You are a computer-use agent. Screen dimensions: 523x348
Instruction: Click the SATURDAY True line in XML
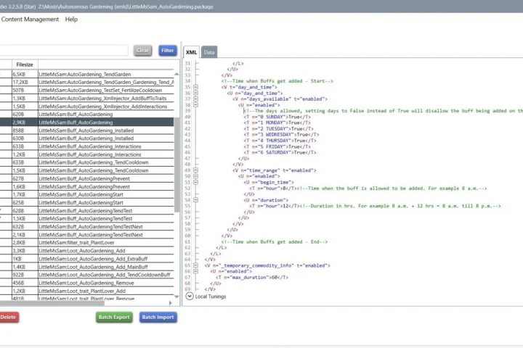280,152
